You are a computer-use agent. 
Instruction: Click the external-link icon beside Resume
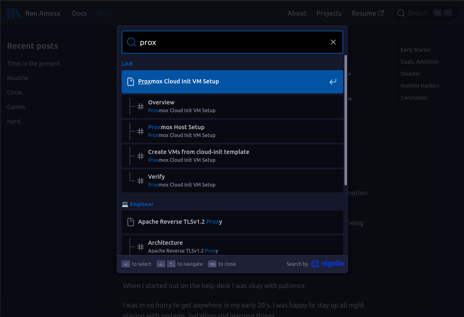click(x=380, y=13)
